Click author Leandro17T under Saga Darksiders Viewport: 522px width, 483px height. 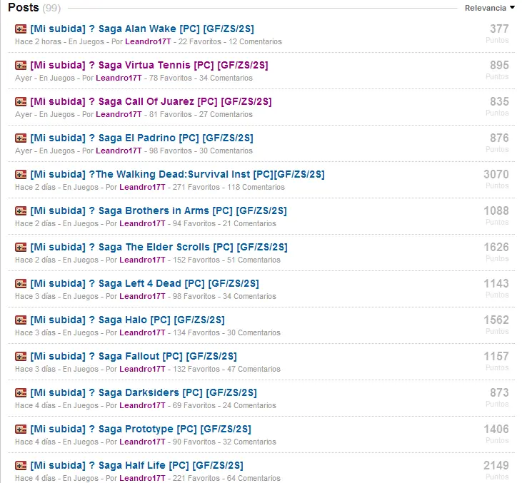[143, 405]
